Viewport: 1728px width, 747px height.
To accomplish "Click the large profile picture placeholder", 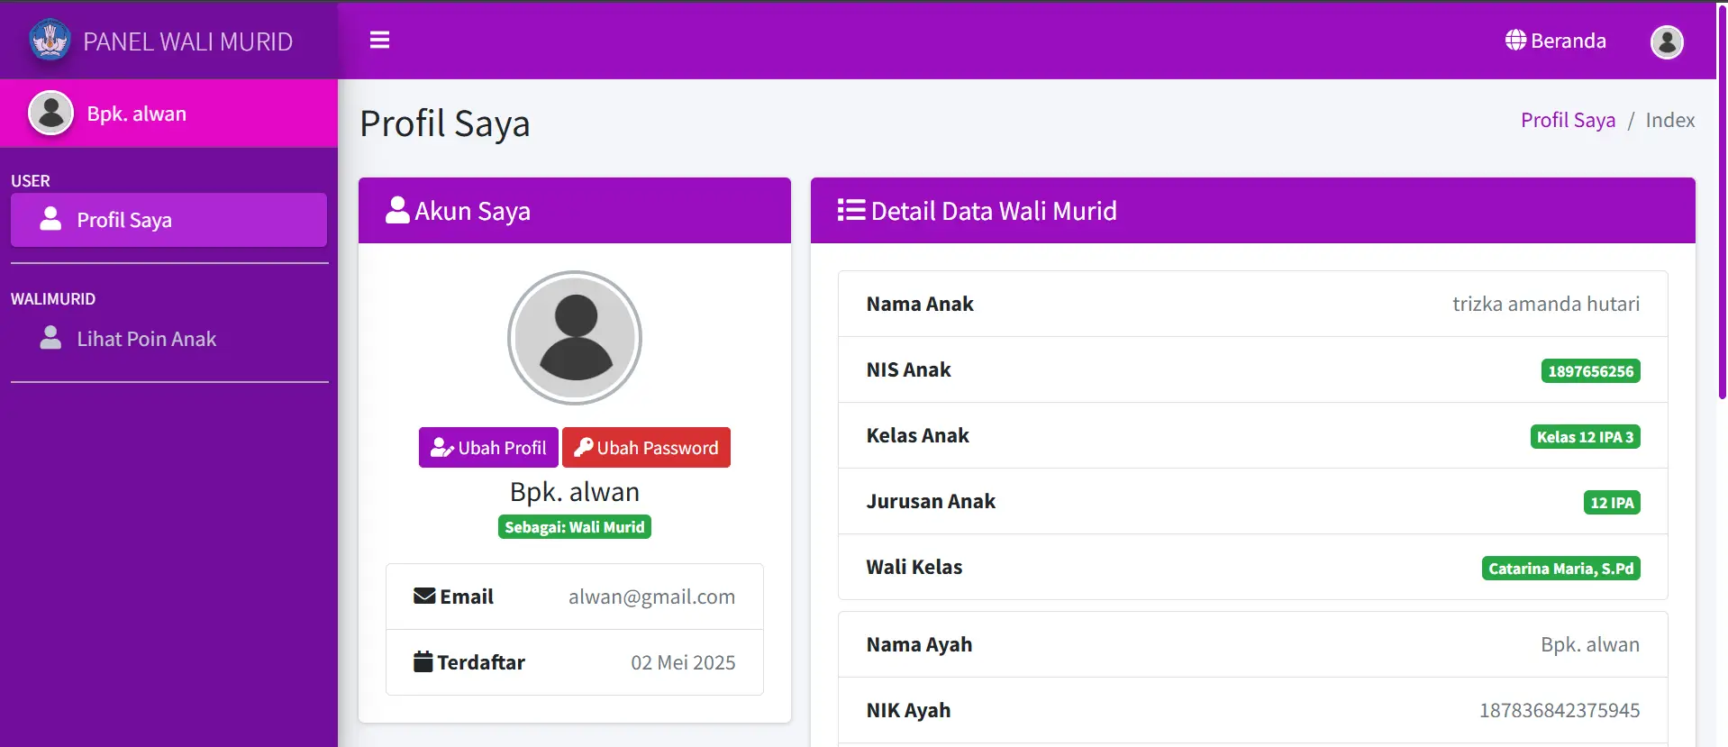I will pos(575,338).
